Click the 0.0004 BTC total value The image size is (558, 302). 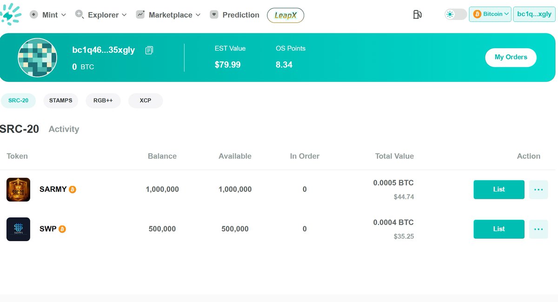[x=393, y=223]
